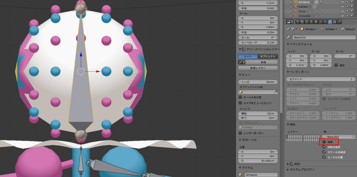Screen dimensions: 357x177
Task: Clear parent Bone.003 with the X button
Action: (x=354, y=137)
